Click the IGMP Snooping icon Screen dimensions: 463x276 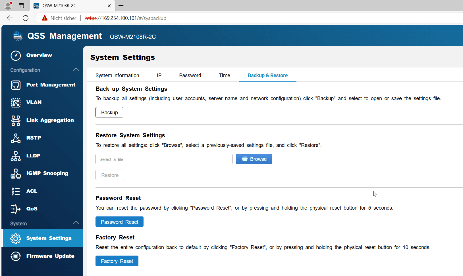click(16, 174)
